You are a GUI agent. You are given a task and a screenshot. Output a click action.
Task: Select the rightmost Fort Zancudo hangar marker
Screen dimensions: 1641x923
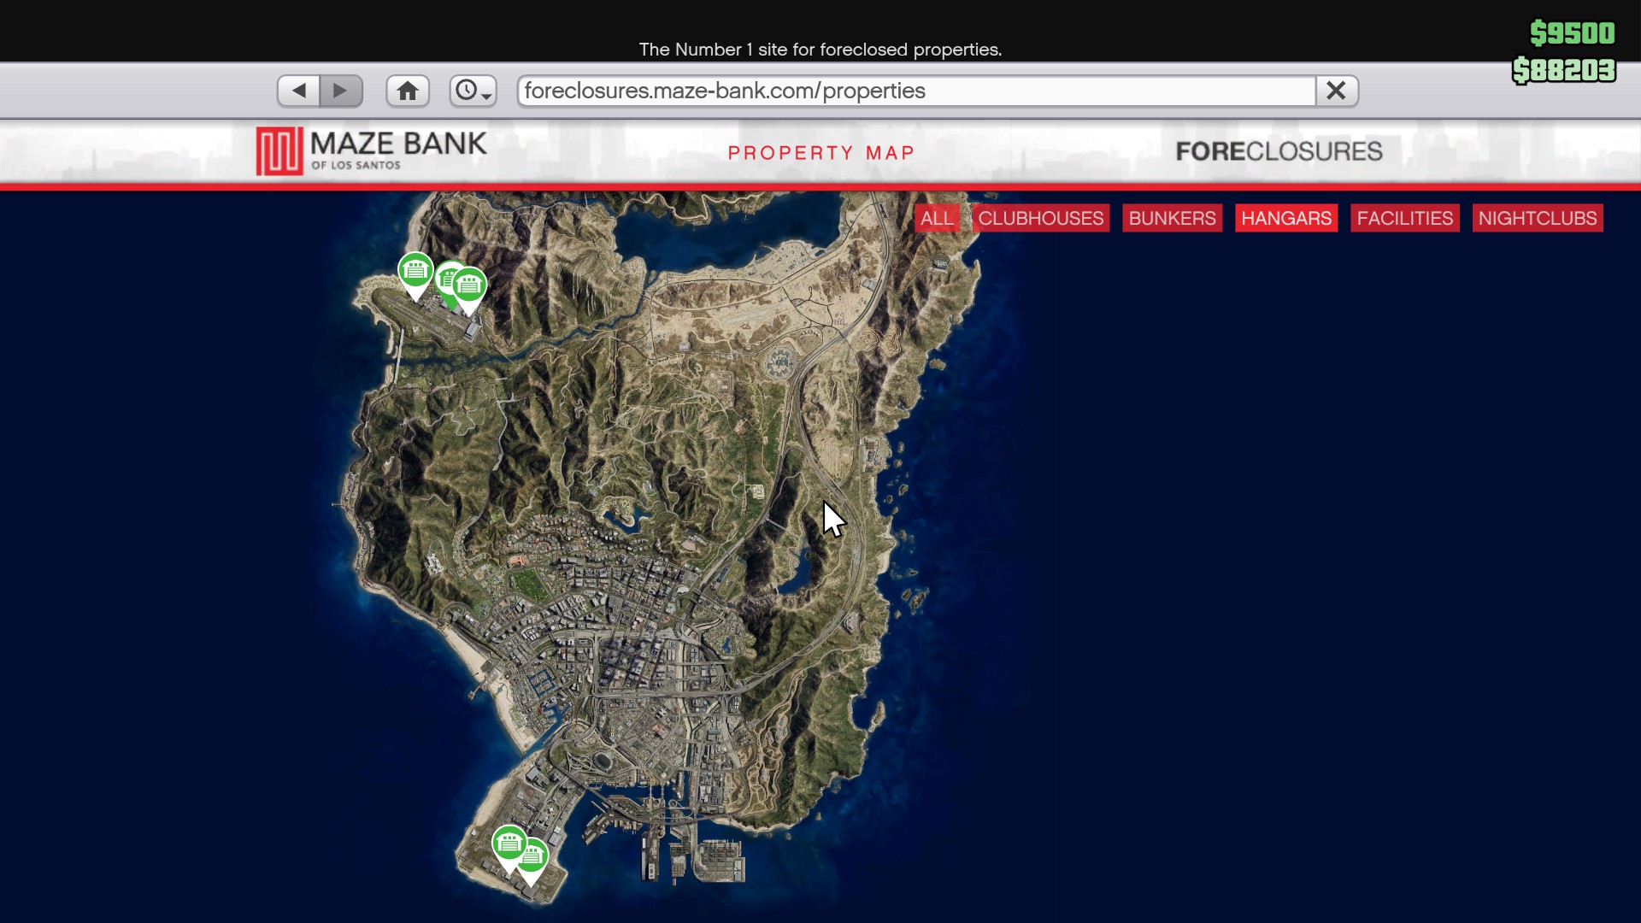[x=472, y=286]
